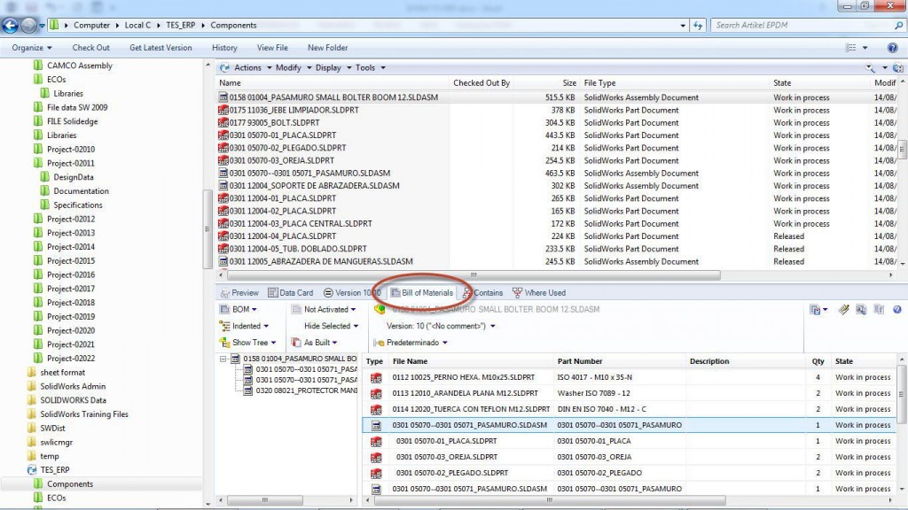Click the assembly icon in highlighted PASAMURO BOM row
This screenshot has height=510, width=908.
point(376,426)
